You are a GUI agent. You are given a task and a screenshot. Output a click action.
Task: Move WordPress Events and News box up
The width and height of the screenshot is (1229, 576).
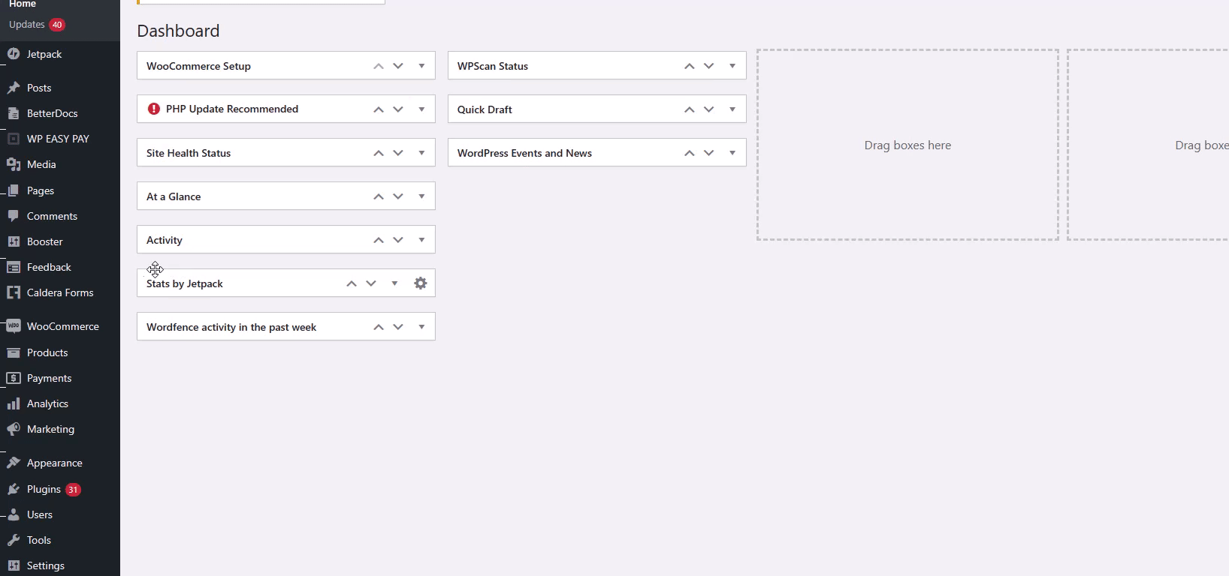pyautogui.click(x=689, y=153)
